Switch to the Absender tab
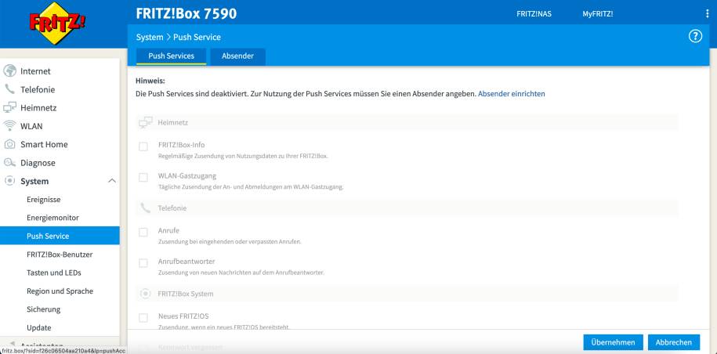The width and height of the screenshot is (717, 354). coord(237,56)
